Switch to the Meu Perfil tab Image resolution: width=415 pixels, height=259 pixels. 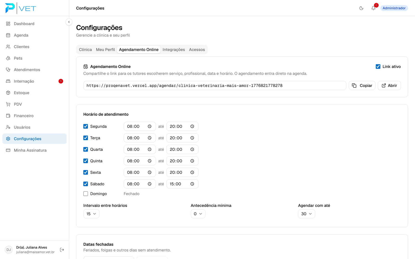click(105, 49)
